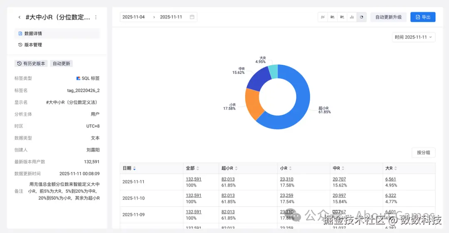Edit the start date 2025-11-04

coord(133,17)
